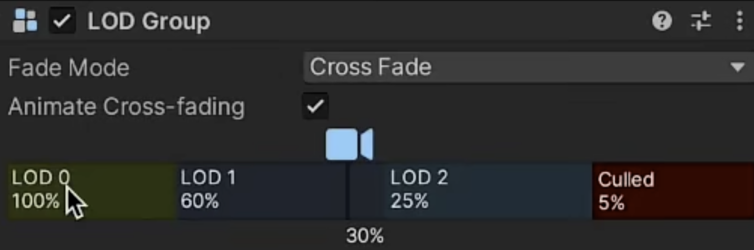Viewport: 754px width, 250px height.
Task: Select the LOD 1 level segment
Action: tap(260, 191)
